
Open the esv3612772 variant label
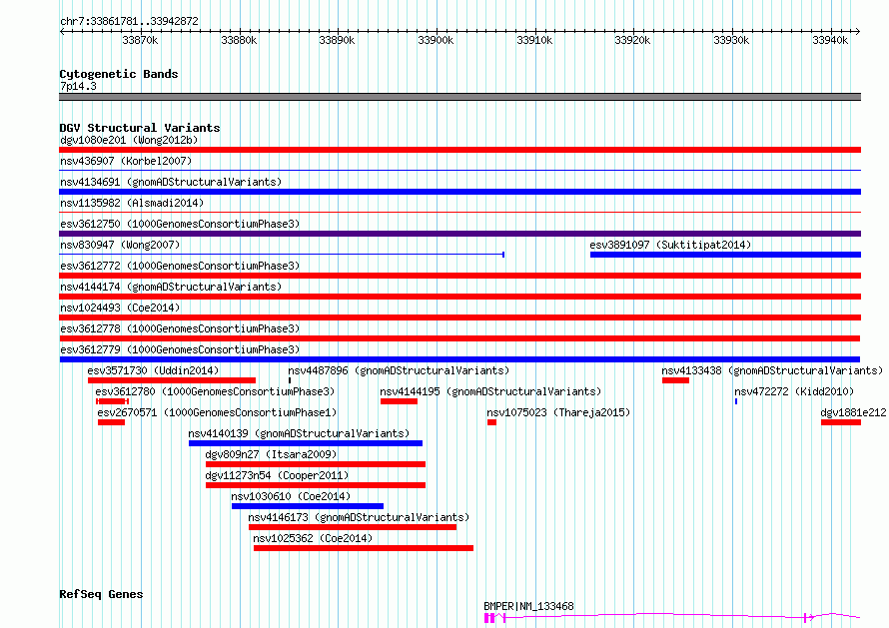(x=180, y=266)
